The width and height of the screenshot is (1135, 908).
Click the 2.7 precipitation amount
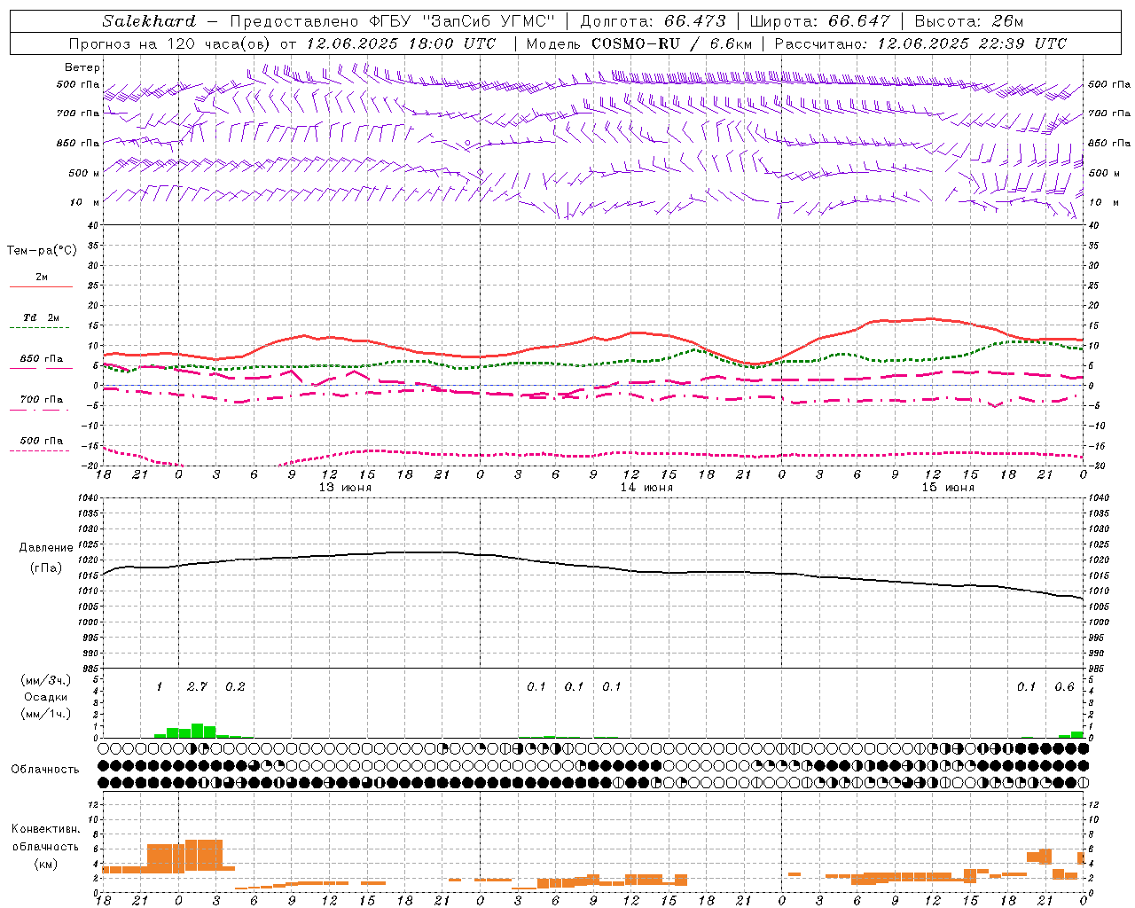pos(197,687)
